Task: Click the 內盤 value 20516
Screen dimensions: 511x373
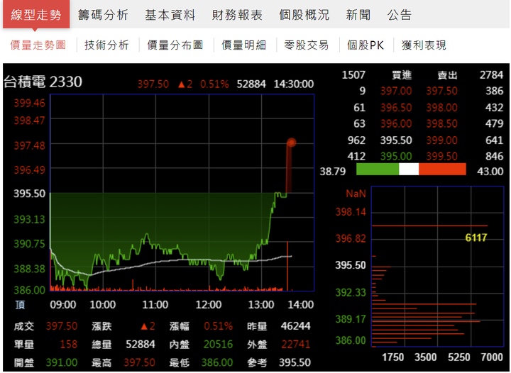Action: coord(218,344)
